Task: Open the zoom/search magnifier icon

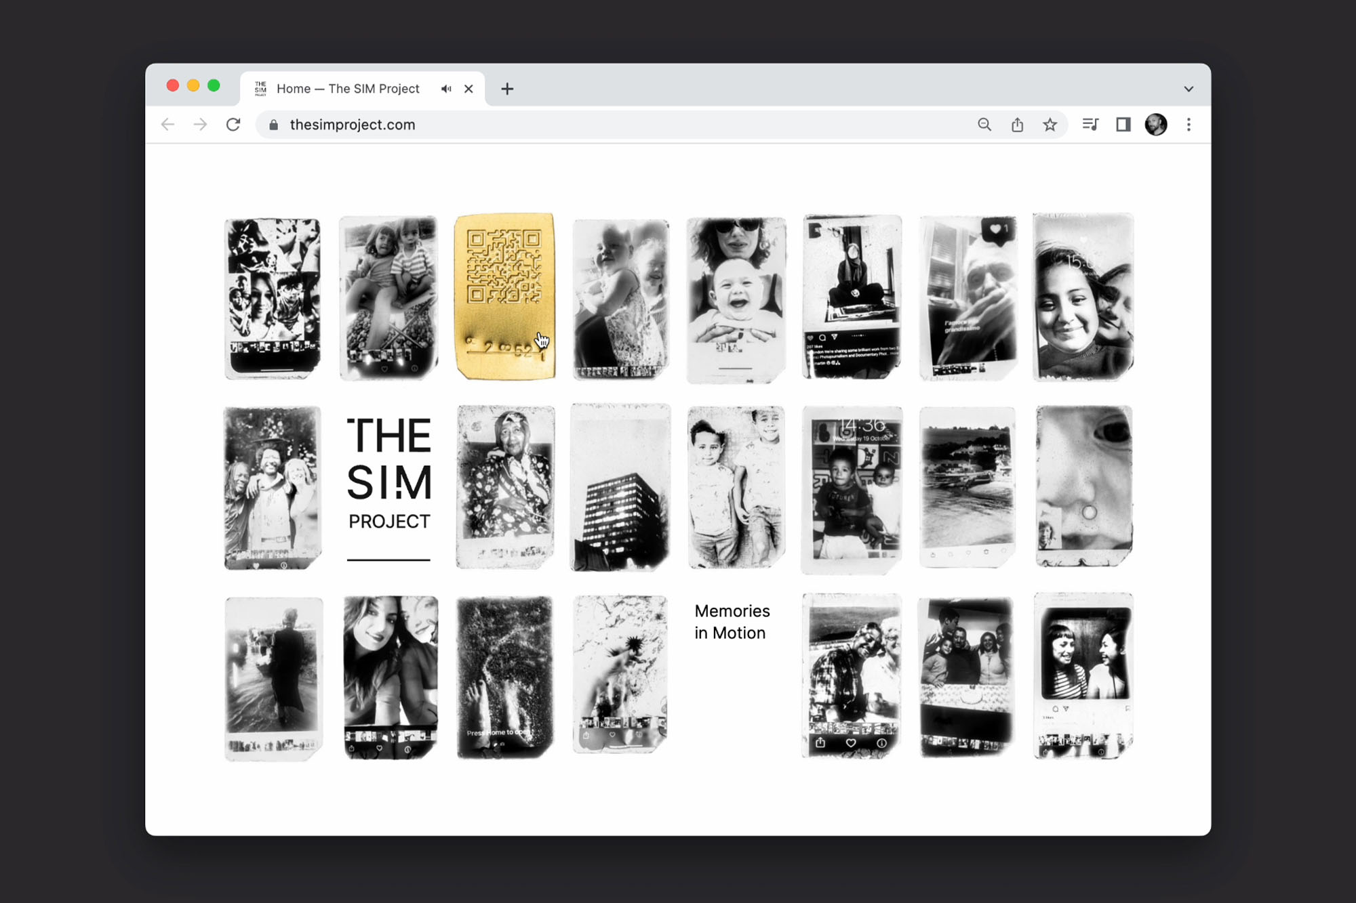Action: tap(984, 125)
